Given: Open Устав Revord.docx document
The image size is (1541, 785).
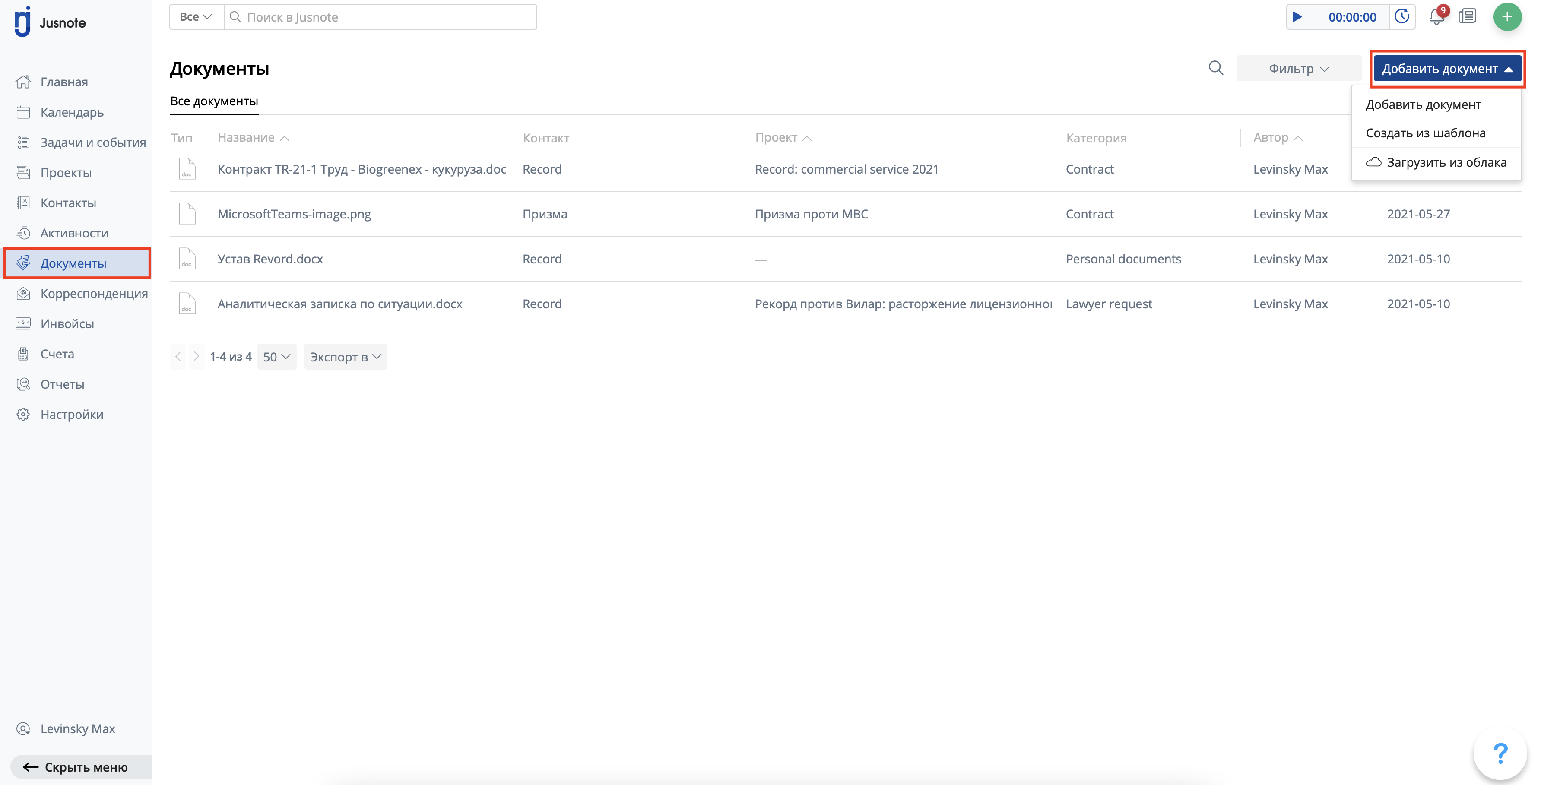Looking at the screenshot, I should click(270, 258).
